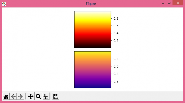Click the 0.2 tick label on top colorbar
The image size is (185, 103).
(x=116, y=40)
